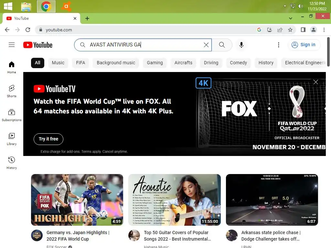Click the YouTube logo
Image resolution: width=331 pixels, height=248 pixels.
tap(38, 45)
